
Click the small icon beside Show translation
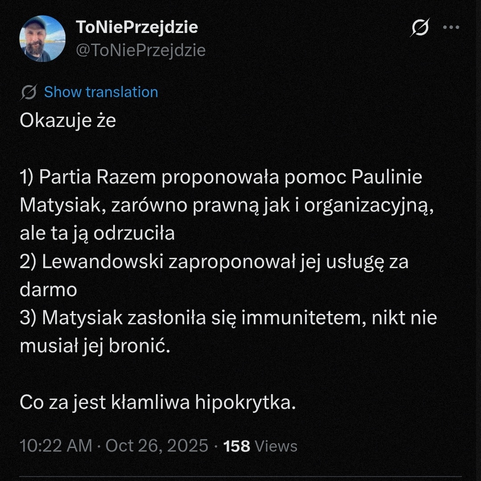point(29,92)
